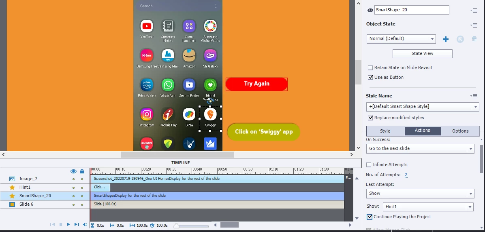Click the 'Click on Swiggy app' hint shape
Screen dimensions: 485x232
tap(264, 132)
